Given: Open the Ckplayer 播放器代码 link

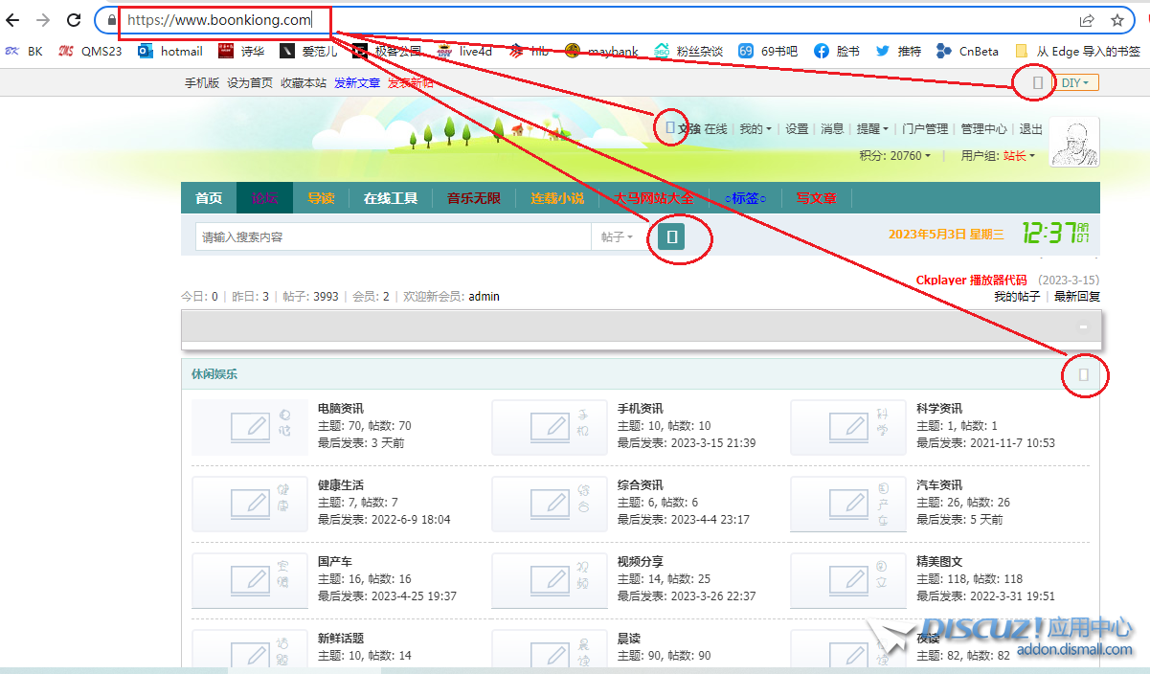Looking at the screenshot, I should tap(971, 281).
